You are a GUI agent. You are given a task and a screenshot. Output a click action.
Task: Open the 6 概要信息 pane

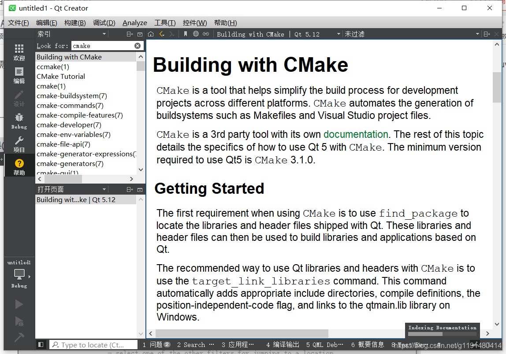pos(368,345)
